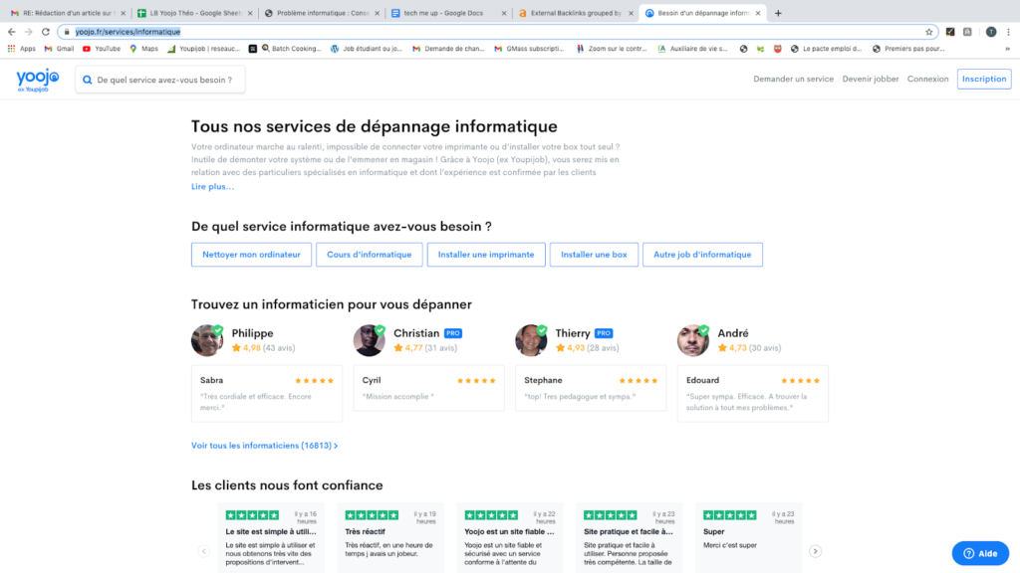Open the 'Super' Trustpilot review
This screenshot has width=1020, height=573.
(x=749, y=537)
